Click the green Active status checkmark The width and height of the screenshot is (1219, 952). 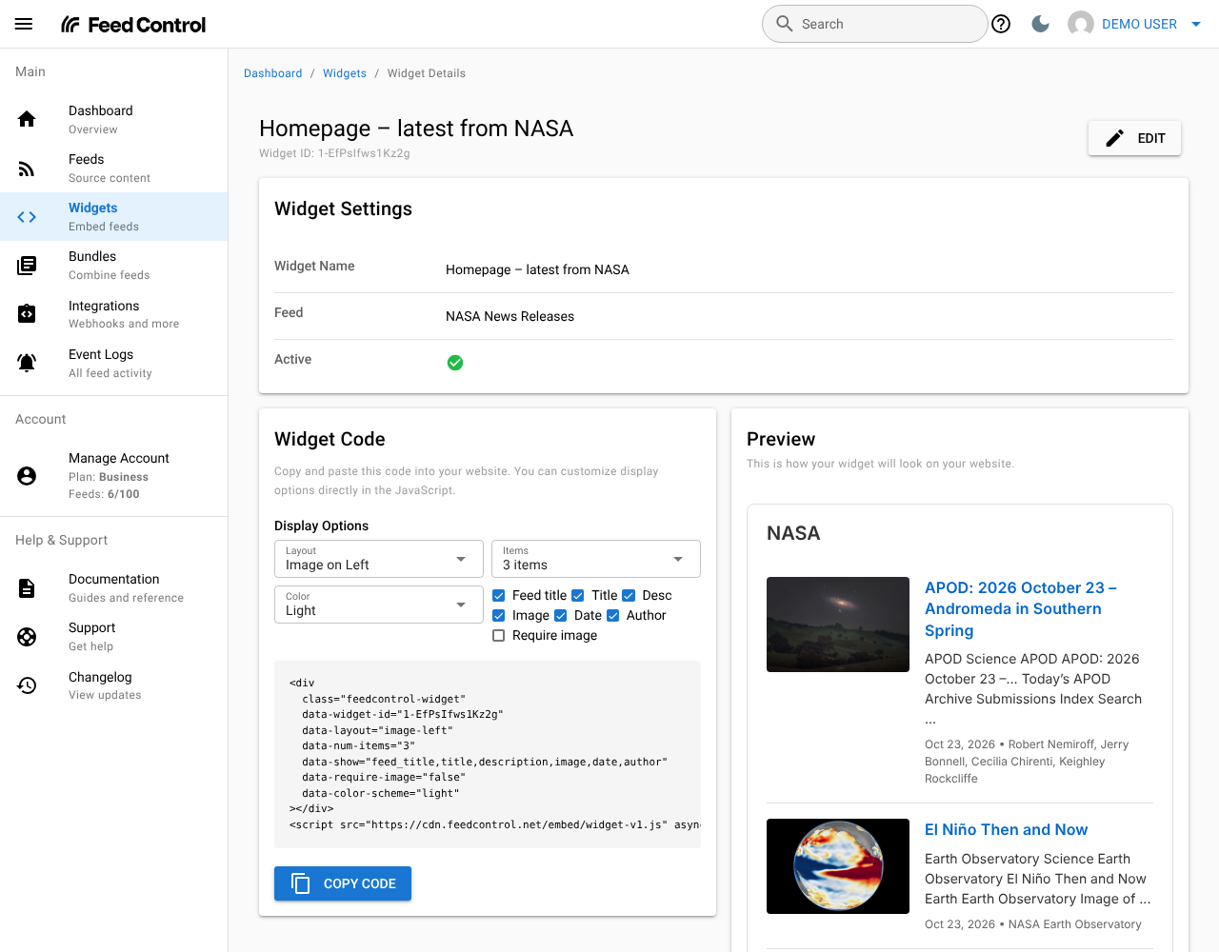(455, 363)
